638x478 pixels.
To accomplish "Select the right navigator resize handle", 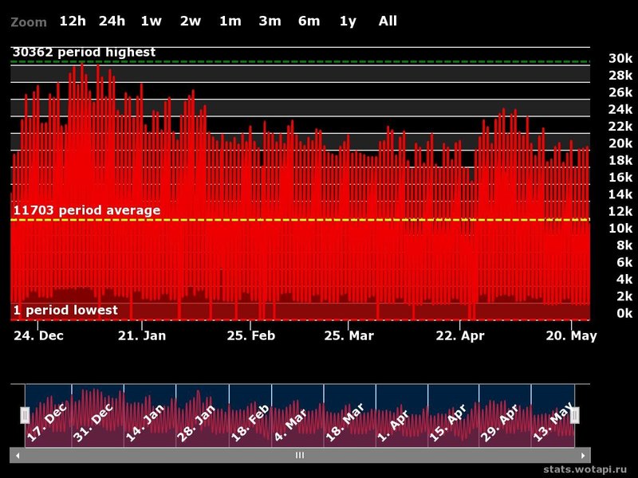I will (x=576, y=414).
